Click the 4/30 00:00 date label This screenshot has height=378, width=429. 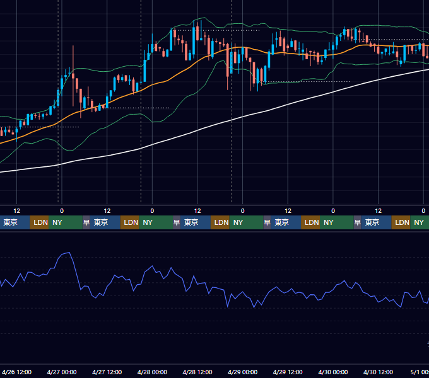point(333,372)
